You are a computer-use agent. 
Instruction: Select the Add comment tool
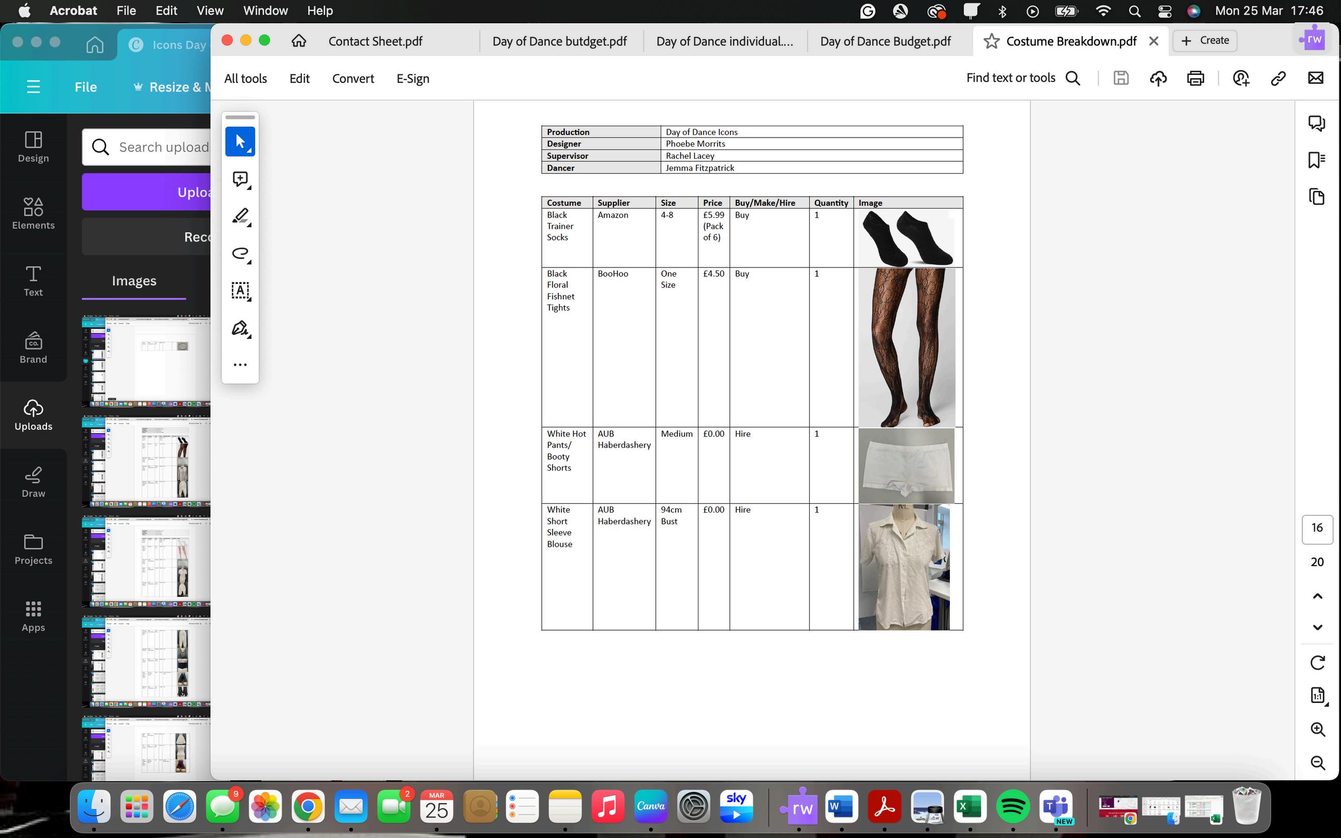(x=240, y=178)
